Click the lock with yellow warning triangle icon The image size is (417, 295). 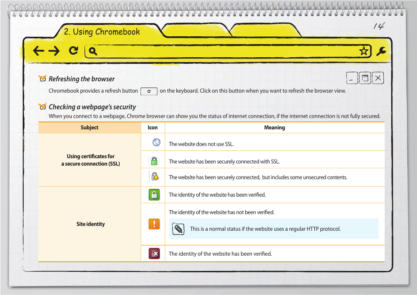(x=154, y=177)
